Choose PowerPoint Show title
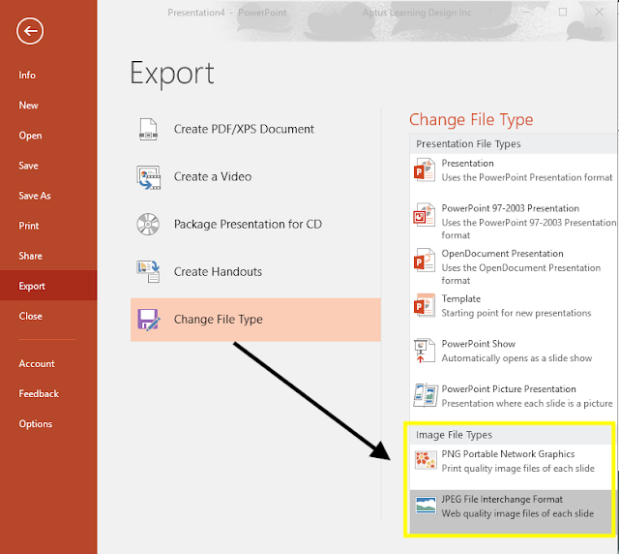The width and height of the screenshot is (619, 554). [479, 344]
